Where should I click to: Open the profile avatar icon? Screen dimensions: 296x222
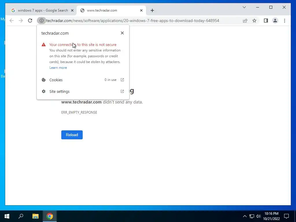coord(275,21)
